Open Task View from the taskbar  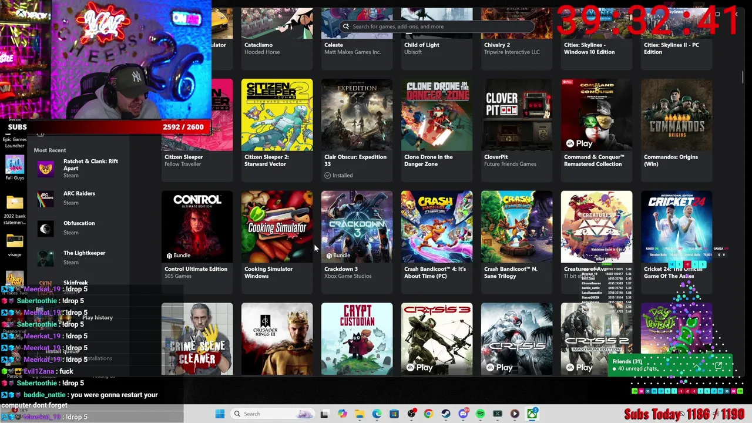324,414
